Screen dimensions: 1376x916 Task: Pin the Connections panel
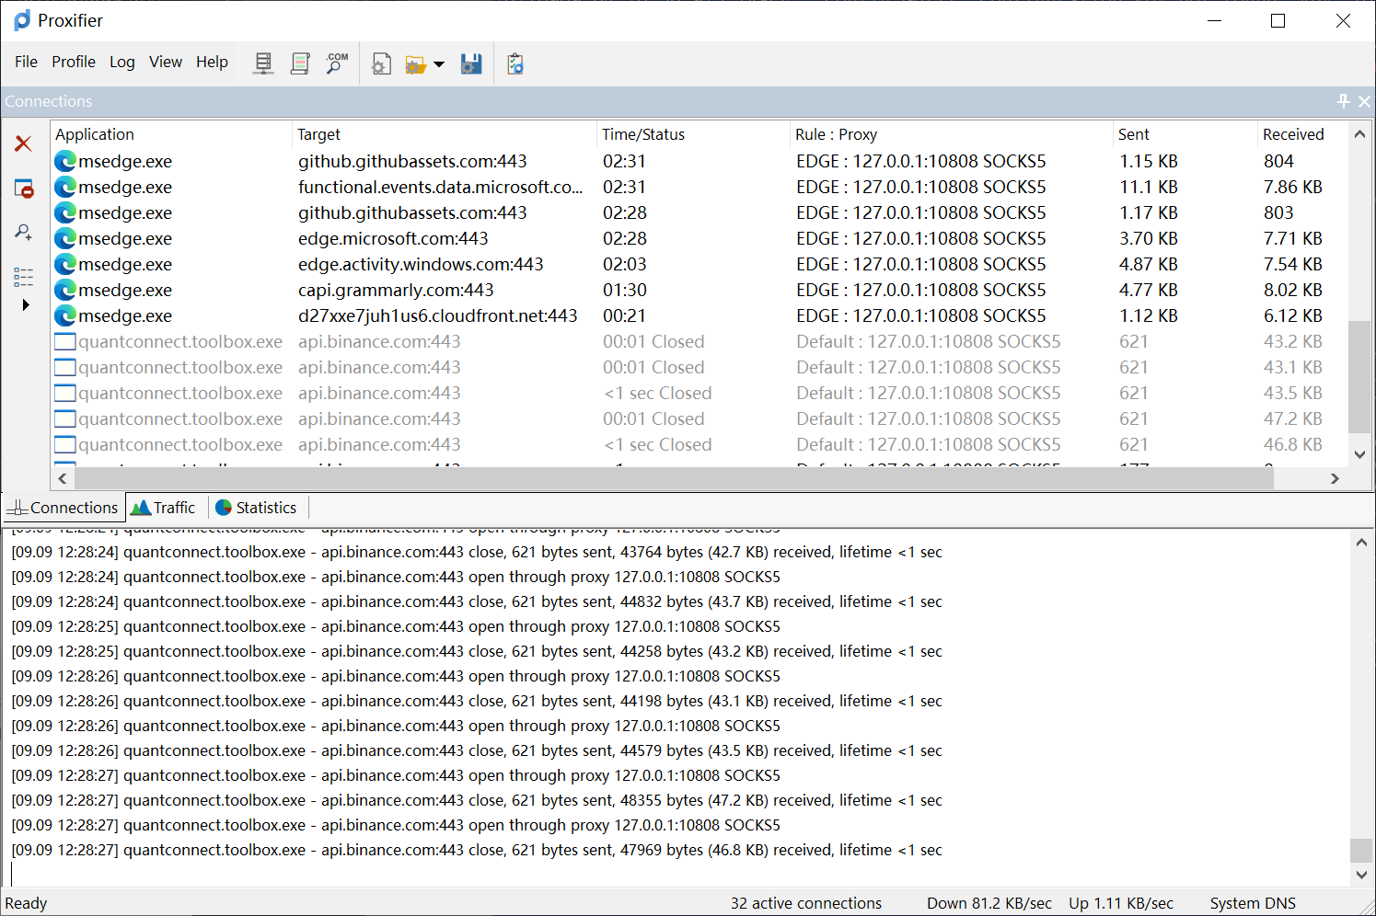1343,101
